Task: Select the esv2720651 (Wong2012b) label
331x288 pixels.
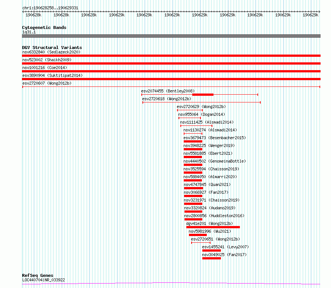Action: (215, 239)
